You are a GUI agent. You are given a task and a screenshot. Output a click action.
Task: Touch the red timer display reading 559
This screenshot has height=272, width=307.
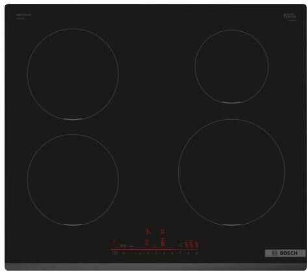191,245
